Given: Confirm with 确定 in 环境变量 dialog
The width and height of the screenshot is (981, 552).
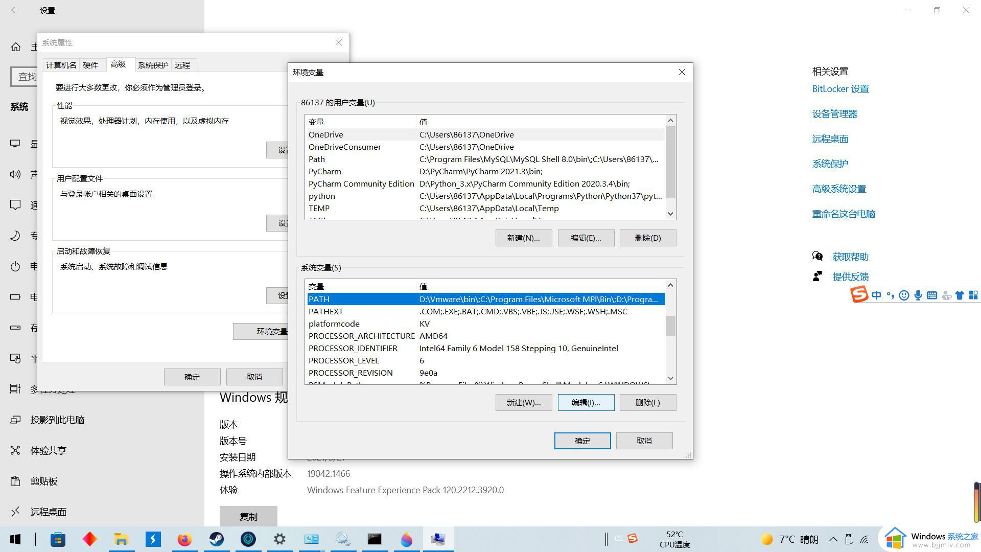Looking at the screenshot, I should click(x=582, y=441).
